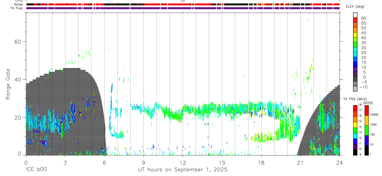
Task: Click the black segment of the NOISE color bar
Action: point(366,150)
